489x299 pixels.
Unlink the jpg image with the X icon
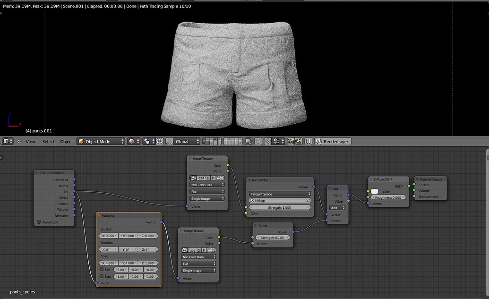[213, 250]
